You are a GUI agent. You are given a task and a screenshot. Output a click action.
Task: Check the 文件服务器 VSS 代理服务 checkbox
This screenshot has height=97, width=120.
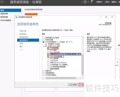tap(48, 65)
